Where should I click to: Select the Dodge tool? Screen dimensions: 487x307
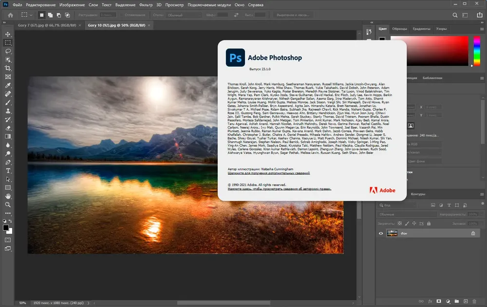point(8,153)
